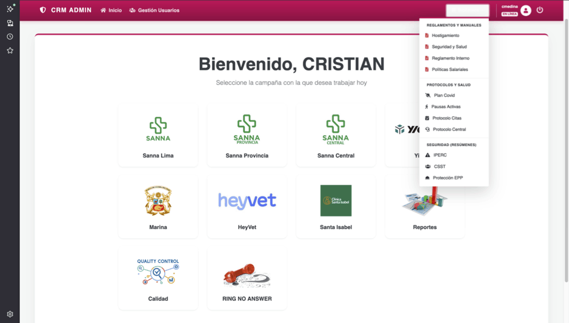Viewport: 569px width, 323px height.
Task: Select the Sanna Lima campaign card
Action: pyautogui.click(x=158, y=136)
